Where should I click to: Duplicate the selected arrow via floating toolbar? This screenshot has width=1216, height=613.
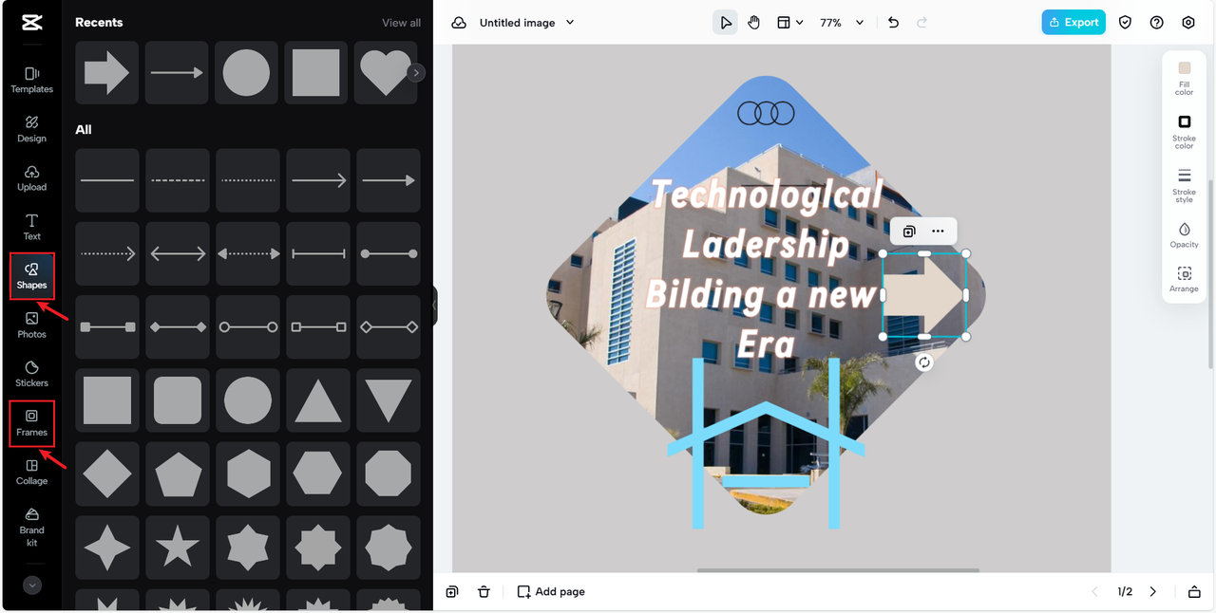tap(909, 232)
